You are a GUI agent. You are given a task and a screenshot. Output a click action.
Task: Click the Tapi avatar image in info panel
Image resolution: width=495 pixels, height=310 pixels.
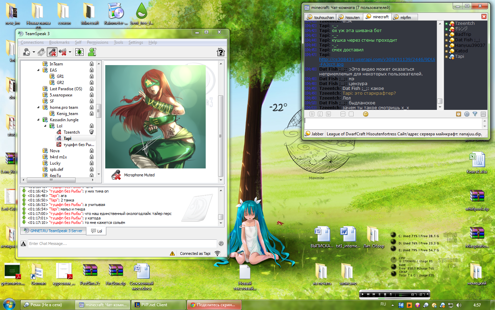pyautogui.click(x=155, y=117)
